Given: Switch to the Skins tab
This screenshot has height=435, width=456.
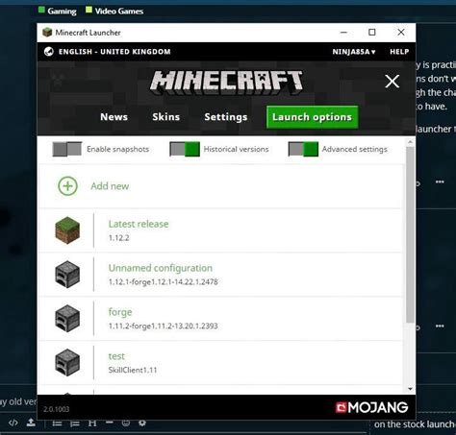Looking at the screenshot, I should tap(166, 117).
